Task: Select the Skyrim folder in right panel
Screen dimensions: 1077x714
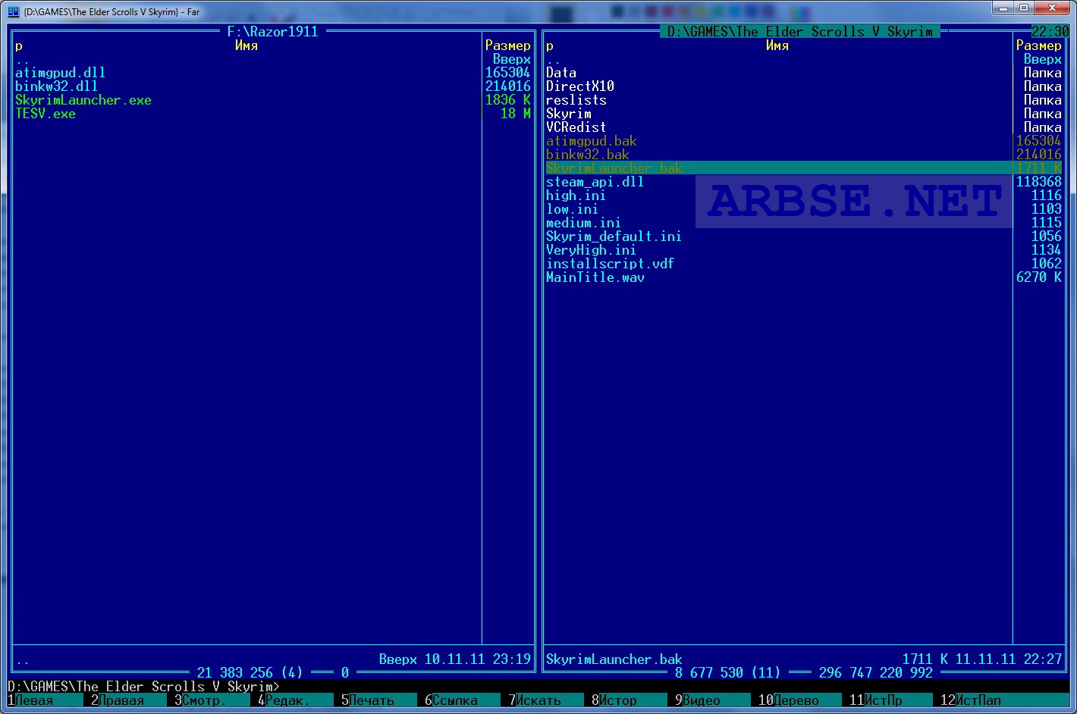Action: coord(569,114)
